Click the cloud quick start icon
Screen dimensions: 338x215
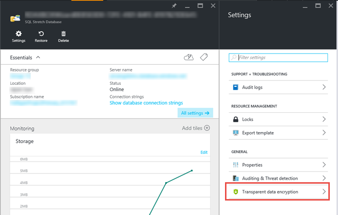(189, 57)
